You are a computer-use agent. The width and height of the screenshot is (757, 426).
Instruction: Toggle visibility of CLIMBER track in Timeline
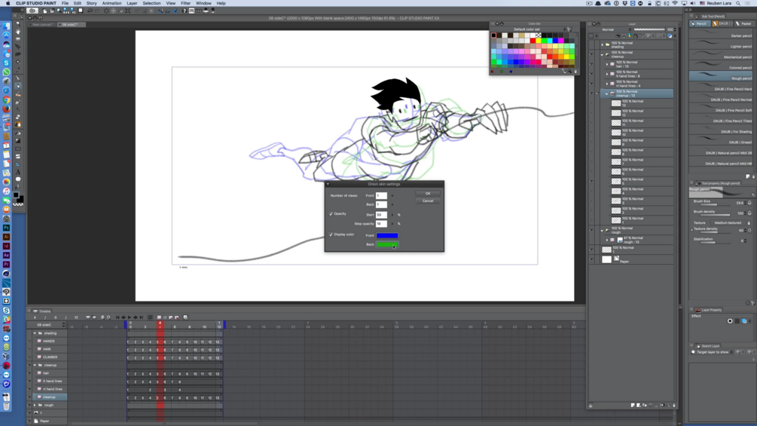pyautogui.click(x=29, y=357)
